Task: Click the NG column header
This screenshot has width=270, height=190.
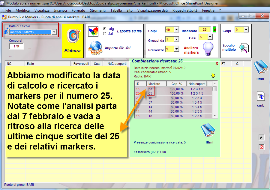Action: coord(15,64)
